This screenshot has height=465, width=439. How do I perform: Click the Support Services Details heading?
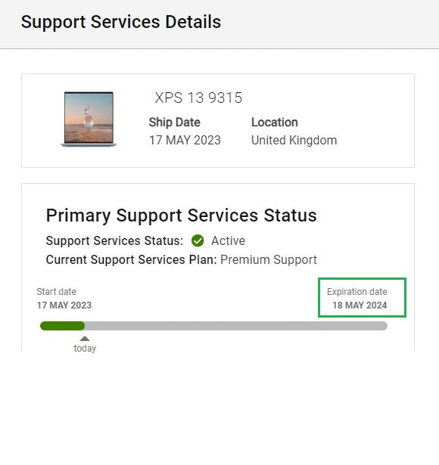pos(121,22)
